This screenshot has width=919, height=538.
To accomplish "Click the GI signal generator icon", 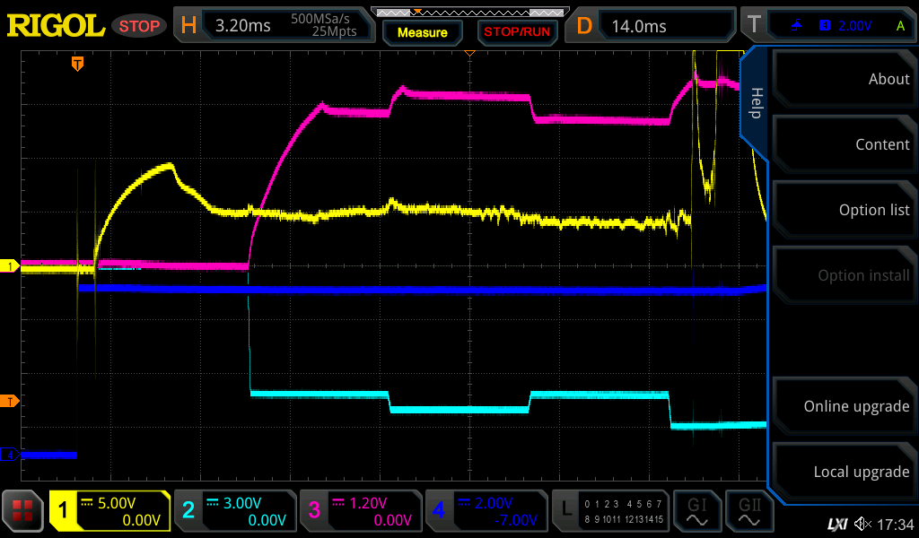I will (x=696, y=511).
